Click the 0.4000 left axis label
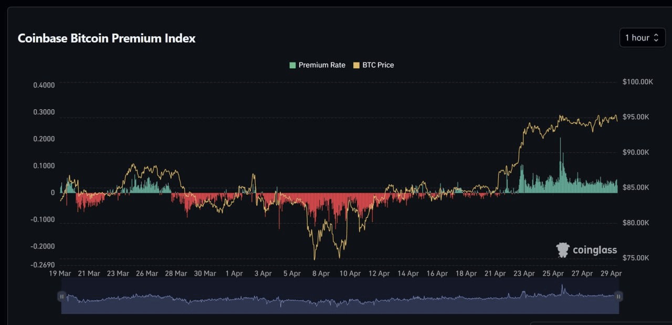The image size is (672, 325). coord(45,85)
